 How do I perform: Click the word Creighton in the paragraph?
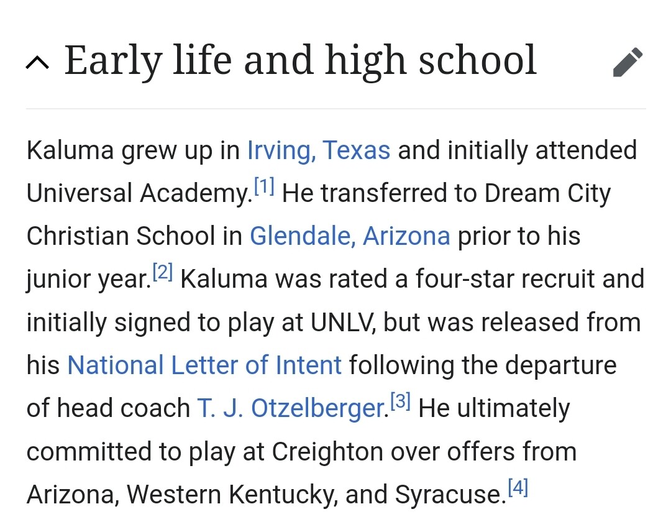pos(327,452)
